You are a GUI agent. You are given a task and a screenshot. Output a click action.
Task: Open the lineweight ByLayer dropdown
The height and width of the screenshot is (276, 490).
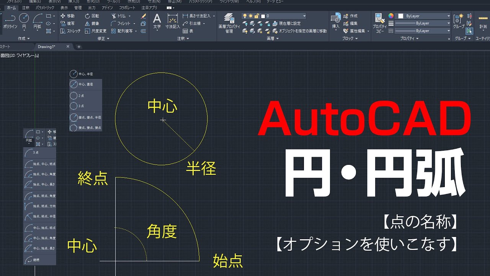tap(423, 23)
